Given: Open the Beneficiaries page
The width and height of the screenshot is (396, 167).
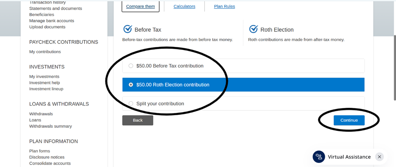Looking at the screenshot, I should 41,15.
